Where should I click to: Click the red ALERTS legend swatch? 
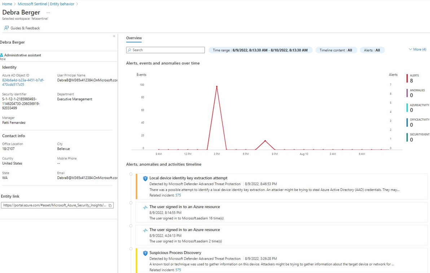tap(407, 78)
